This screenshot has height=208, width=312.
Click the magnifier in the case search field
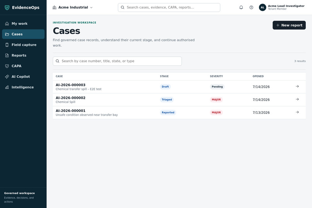coord(58,61)
